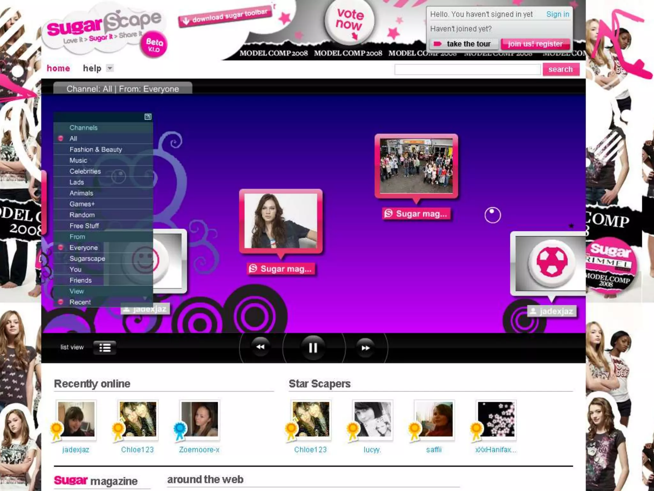Screen dimensions: 654x491
Task: Open Chloe123 thumbnail under Recently online
Action: [138, 419]
